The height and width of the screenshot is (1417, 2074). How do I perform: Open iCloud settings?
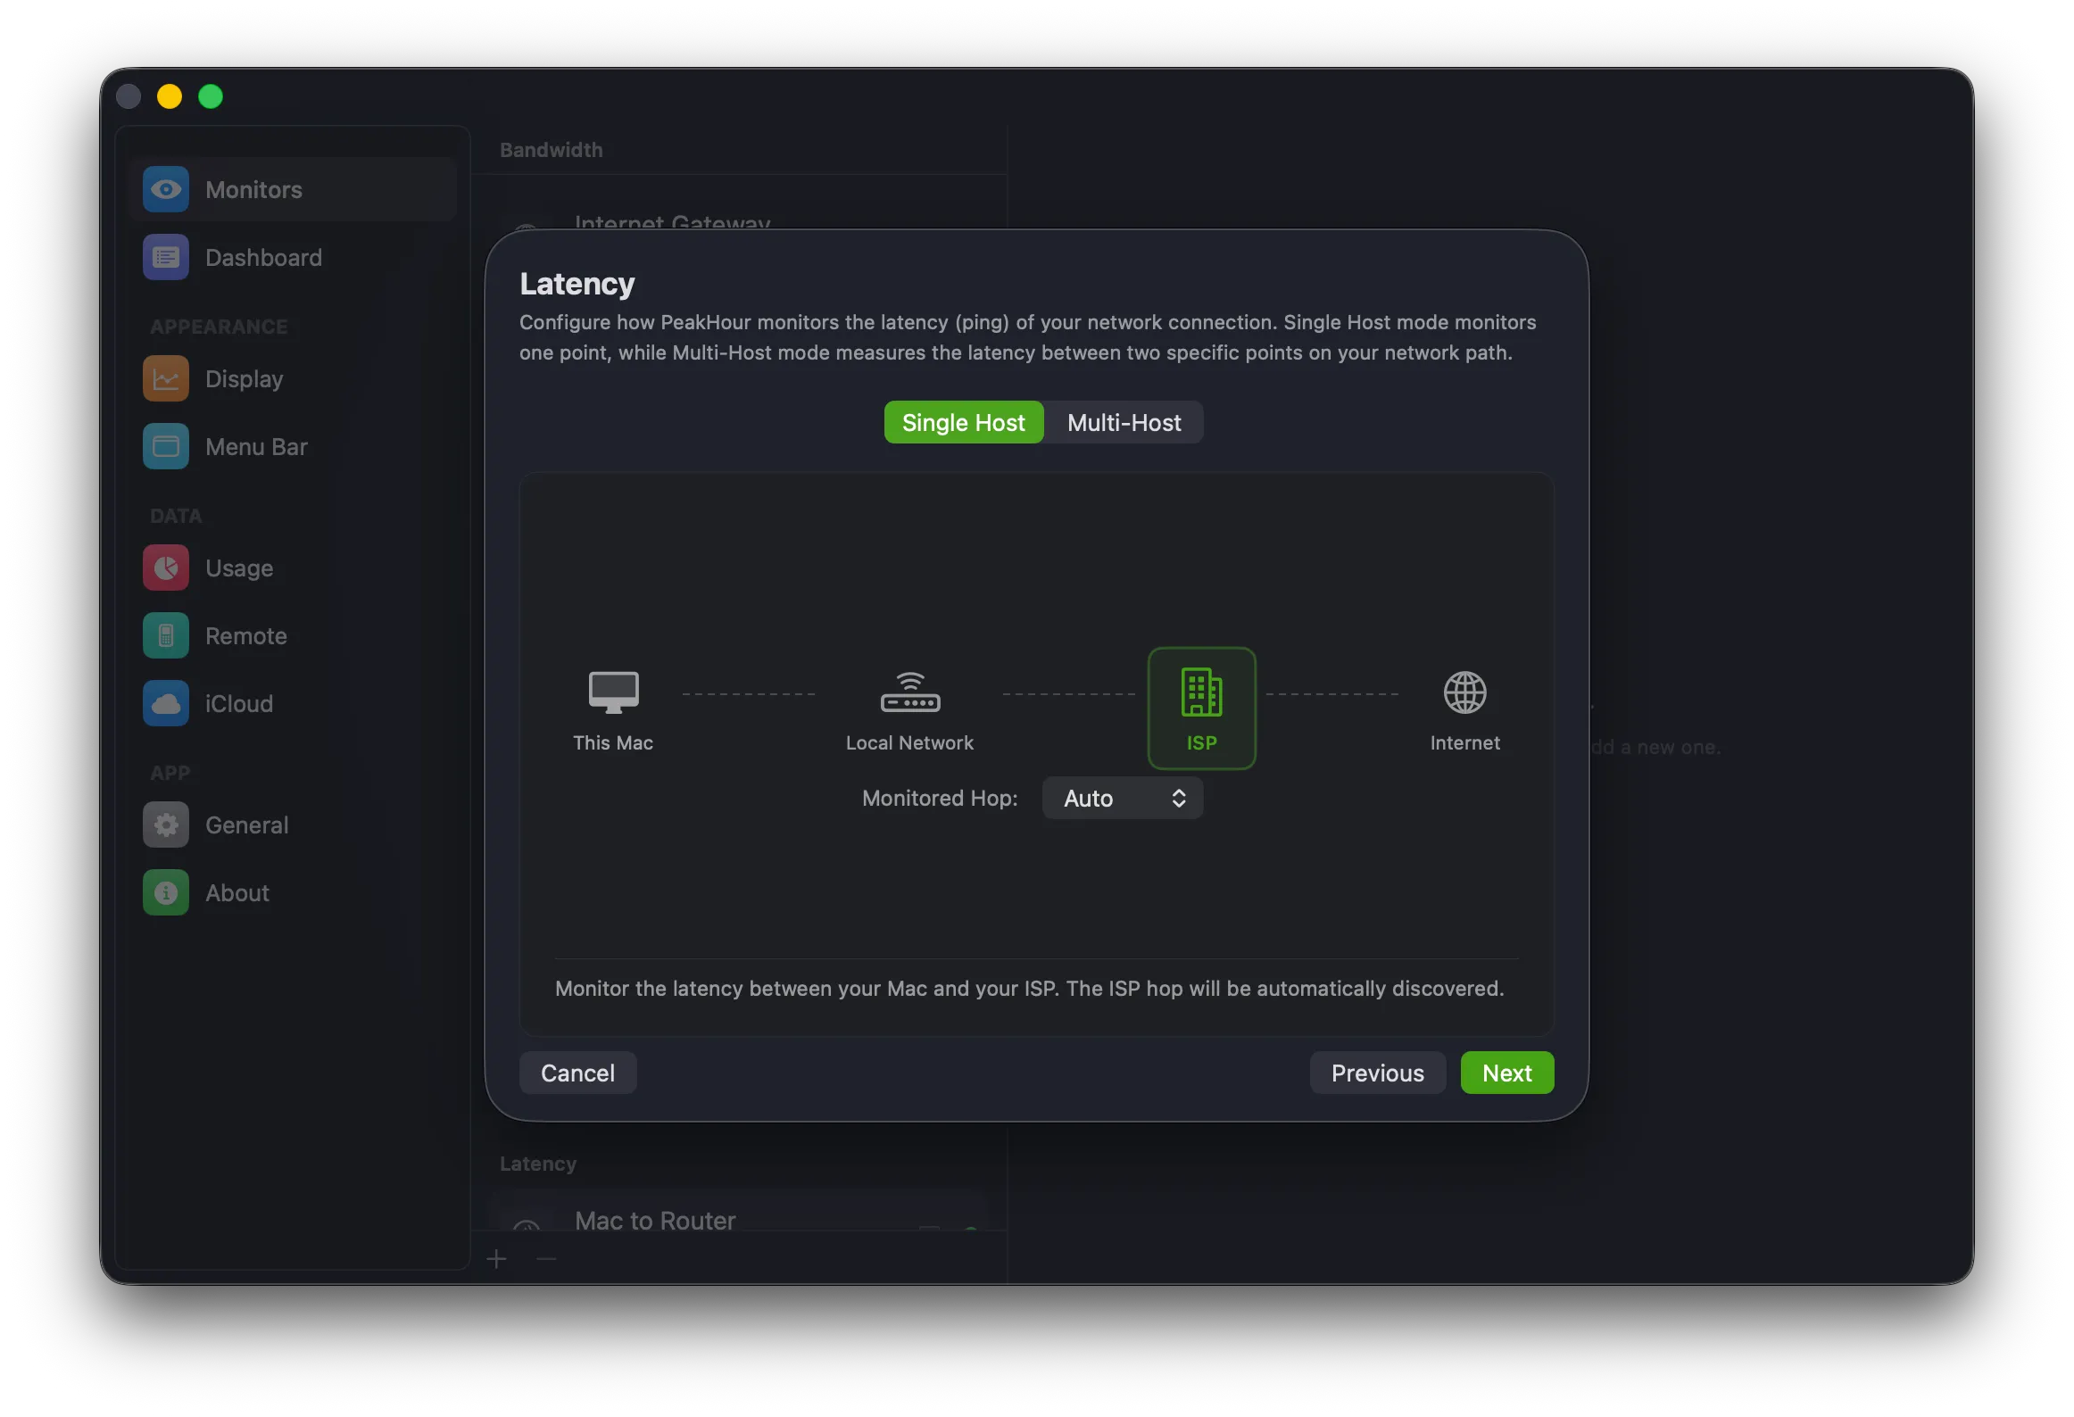coord(292,703)
